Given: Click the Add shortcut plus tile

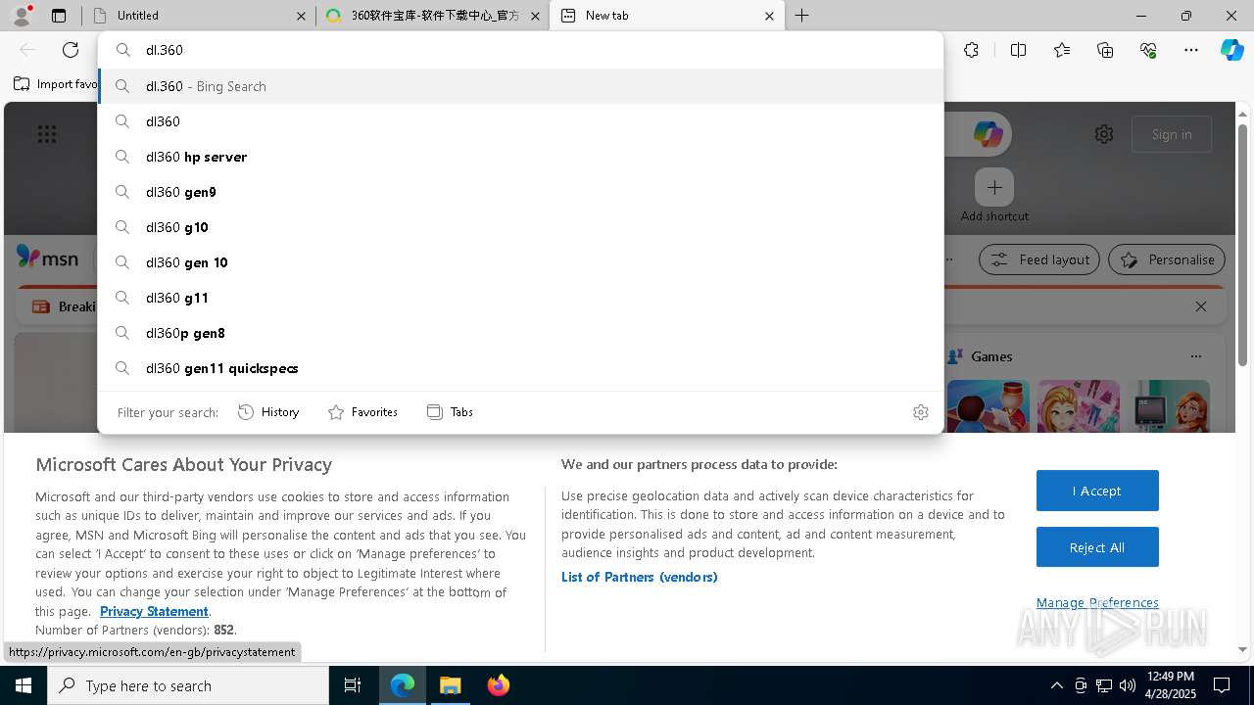Looking at the screenshot, I should coord(994,187).
